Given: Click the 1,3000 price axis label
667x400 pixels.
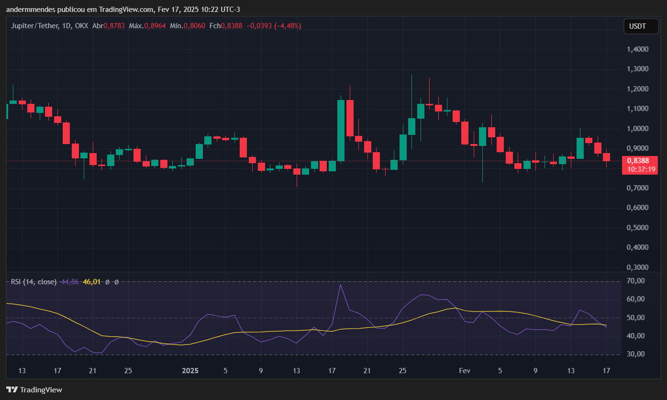Looking at the screenshot, I should pyautogui.click(x=638, y=69).
